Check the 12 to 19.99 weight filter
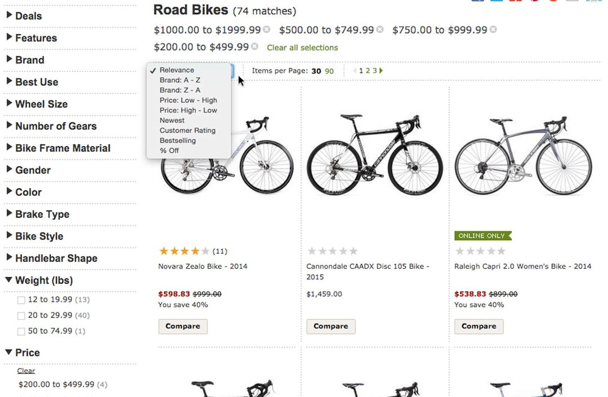 click(x=21, y=300)
